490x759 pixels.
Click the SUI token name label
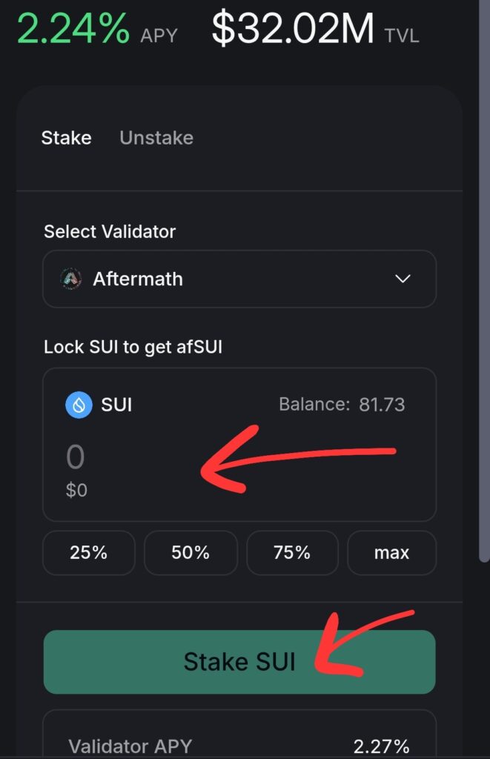(x=116, y=405)
